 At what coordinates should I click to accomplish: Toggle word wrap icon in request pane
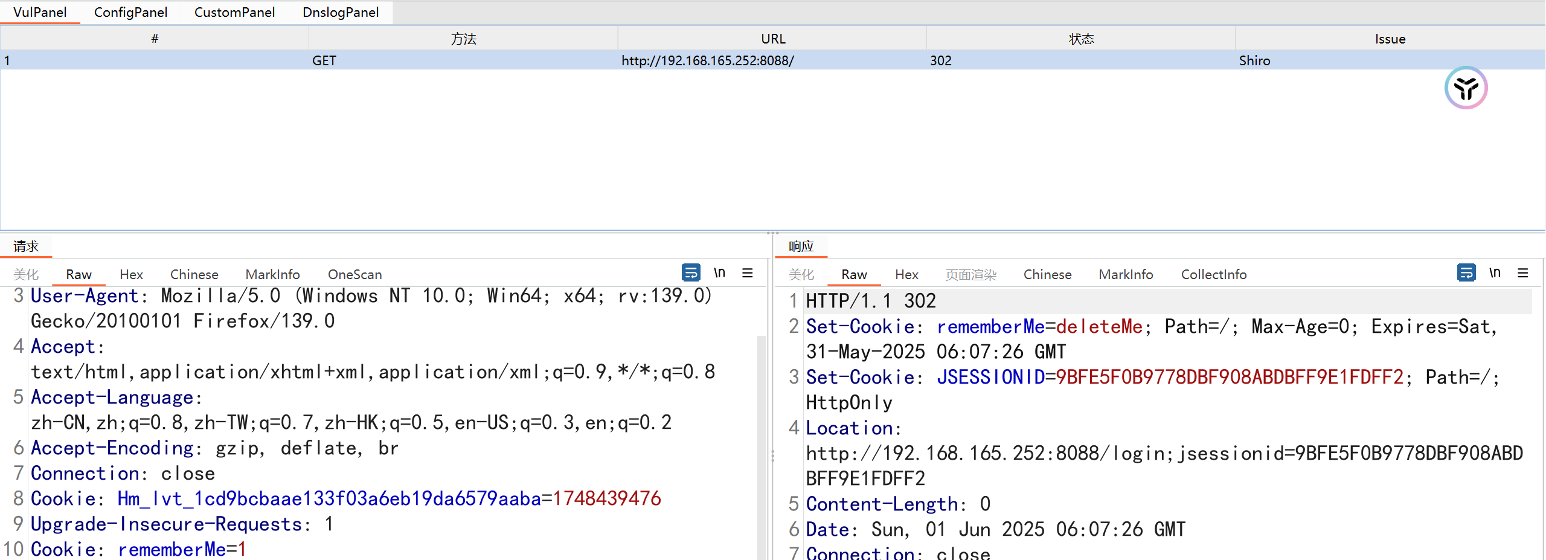691,273
